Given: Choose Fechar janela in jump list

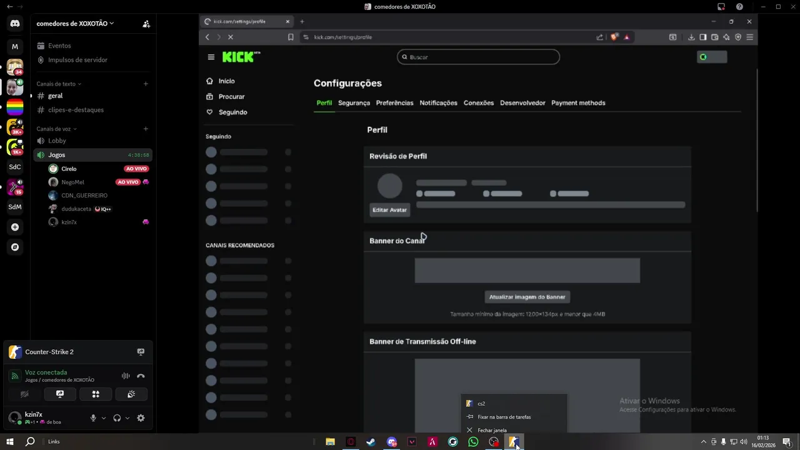Looking at the screenshot, I should pyautogui.click(x=514, y=430).
